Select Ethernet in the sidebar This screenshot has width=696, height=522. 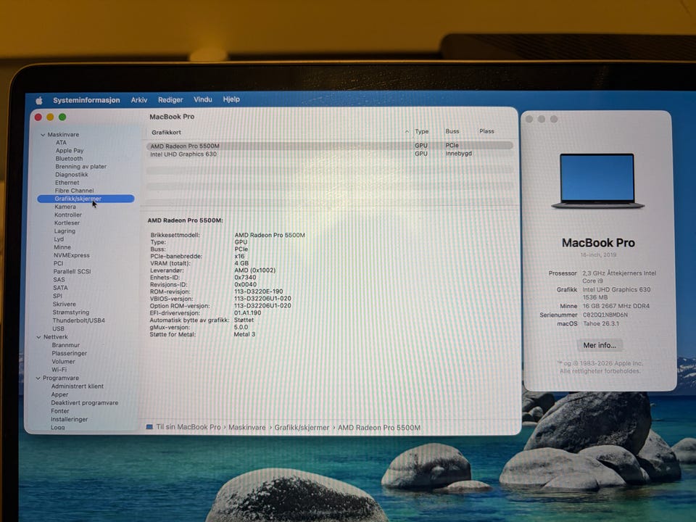pyautogui.click(x=67, y=183)
